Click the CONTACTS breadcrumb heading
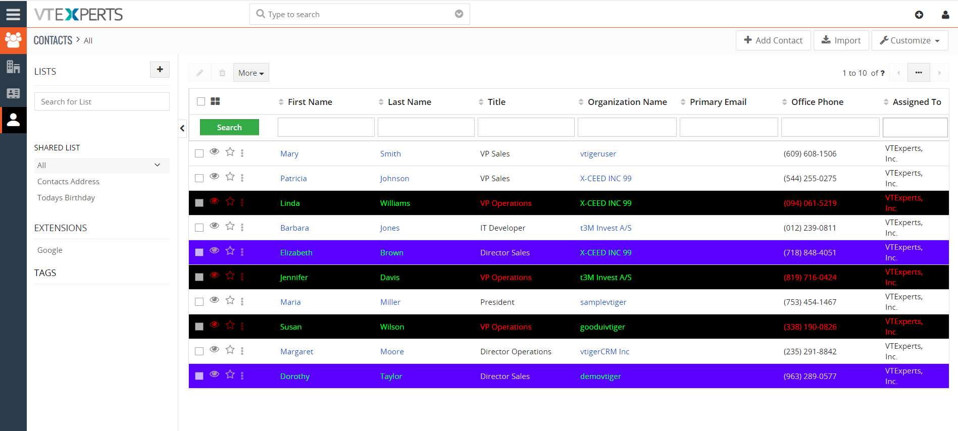This screenshot has height=431, width=958. pos(53,40)
